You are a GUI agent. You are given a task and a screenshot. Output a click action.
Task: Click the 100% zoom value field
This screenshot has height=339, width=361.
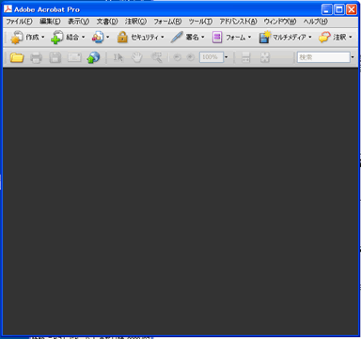pyautogui.click(x=212, y=57)
